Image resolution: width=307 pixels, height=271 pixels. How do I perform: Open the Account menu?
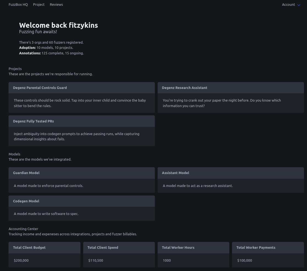(x=288, y=5)
